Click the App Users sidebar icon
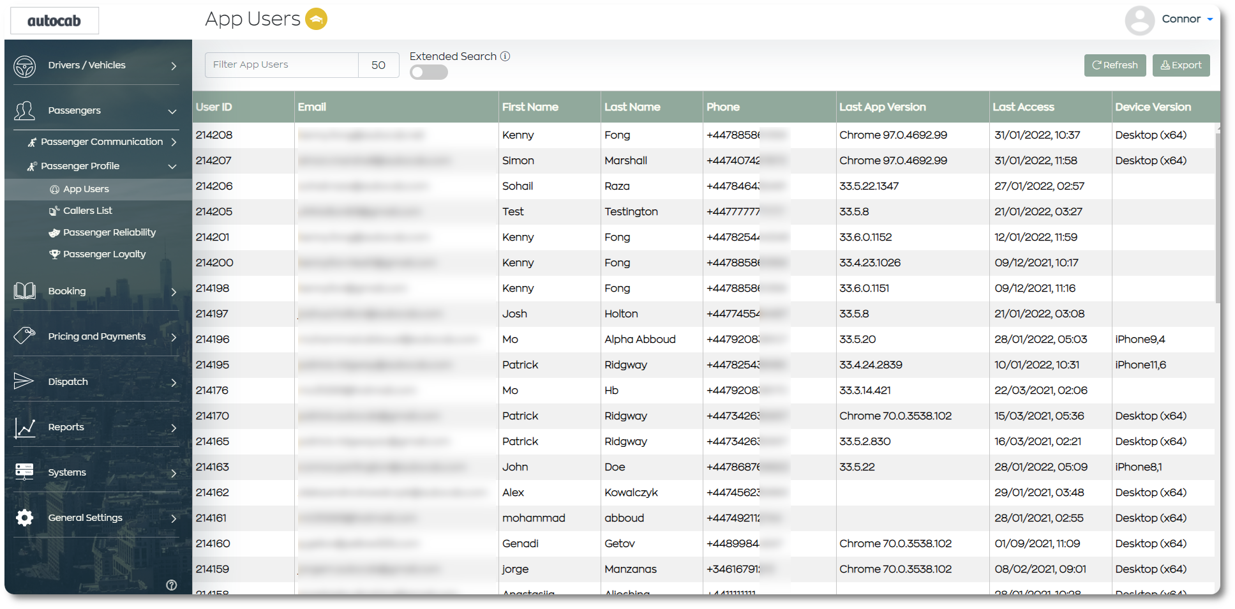This screenshot has height=609, width=1235. [x=55, y=190]
